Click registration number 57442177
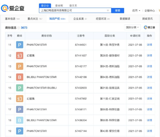 81,66
